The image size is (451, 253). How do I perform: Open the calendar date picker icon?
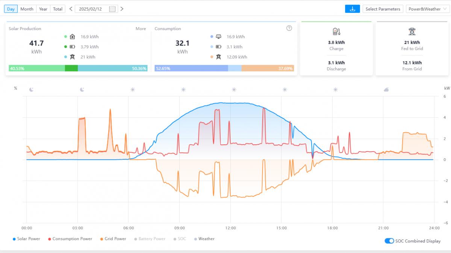click(x=112, y=9)
